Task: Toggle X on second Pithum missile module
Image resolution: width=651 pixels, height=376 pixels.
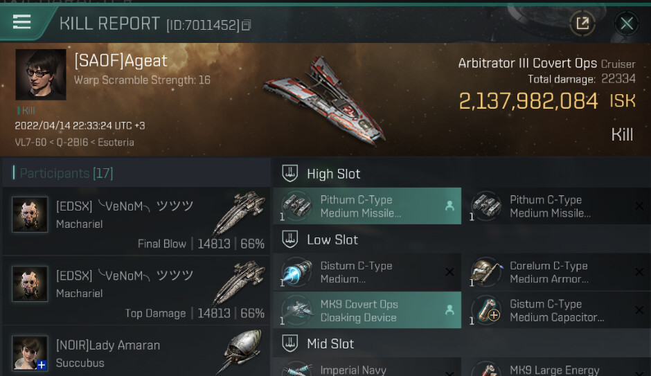Action: tap(639, 206)
